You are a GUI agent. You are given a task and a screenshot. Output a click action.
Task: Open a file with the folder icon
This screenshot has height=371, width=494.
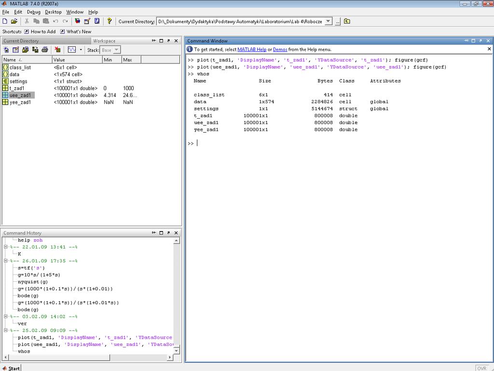(x=14, y=21)
